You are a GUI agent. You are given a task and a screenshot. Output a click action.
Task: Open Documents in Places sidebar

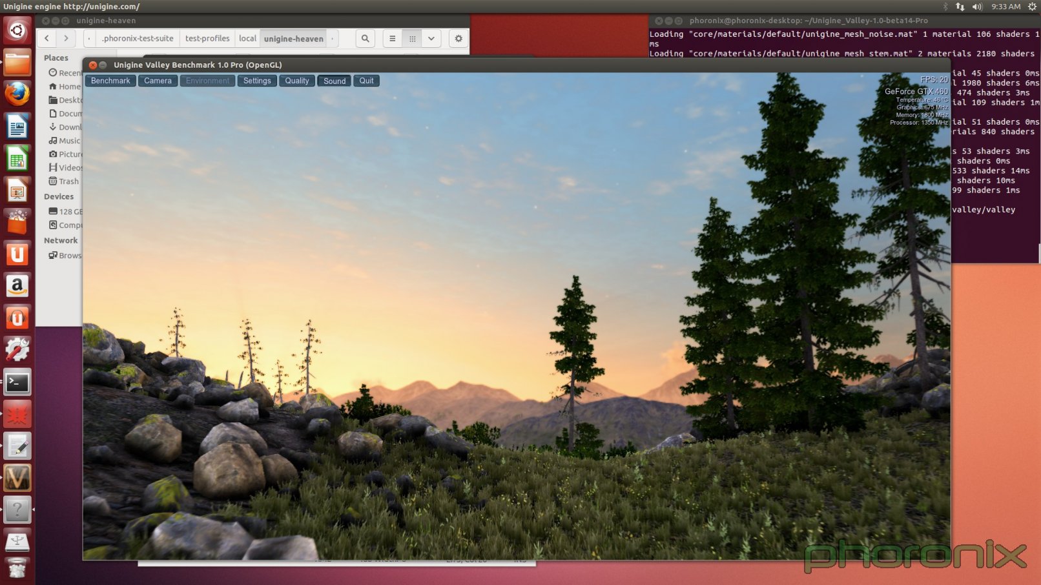click(65, 114)
